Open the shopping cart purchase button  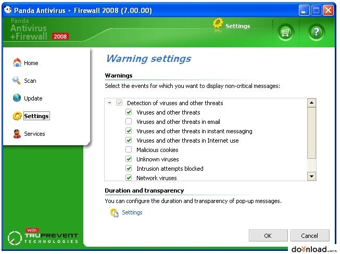[285, 32]
